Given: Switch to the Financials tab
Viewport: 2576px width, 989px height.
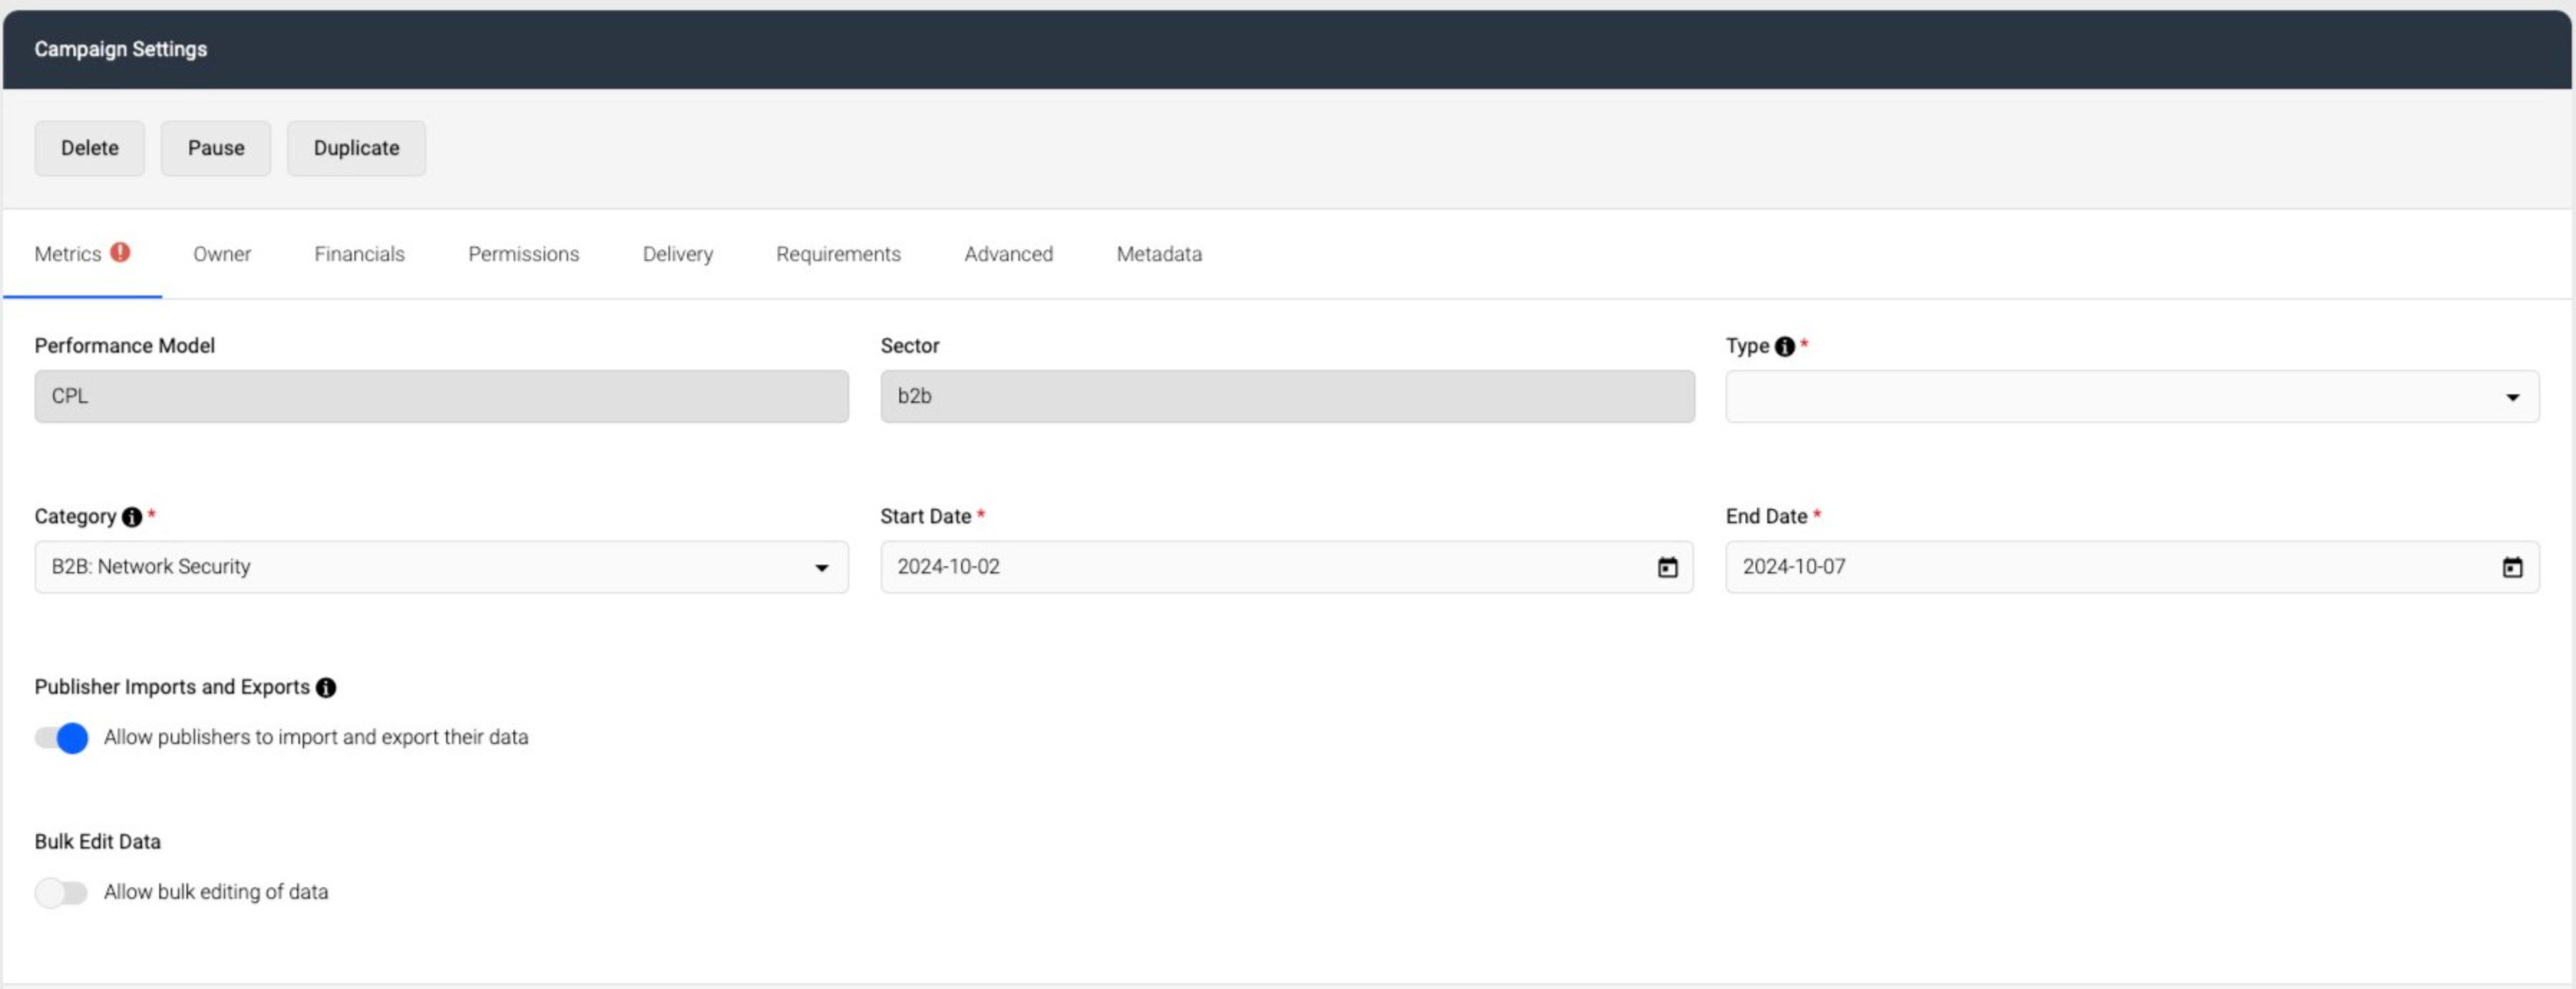Looking at the screenshot, I should pos(359,254).
